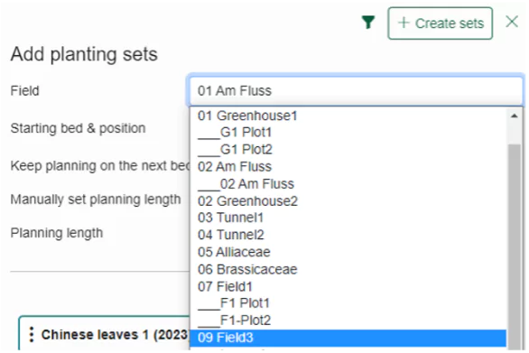Select the highlighted 09 Field3 option
The image size is (529, 353).
coord(348,338)
